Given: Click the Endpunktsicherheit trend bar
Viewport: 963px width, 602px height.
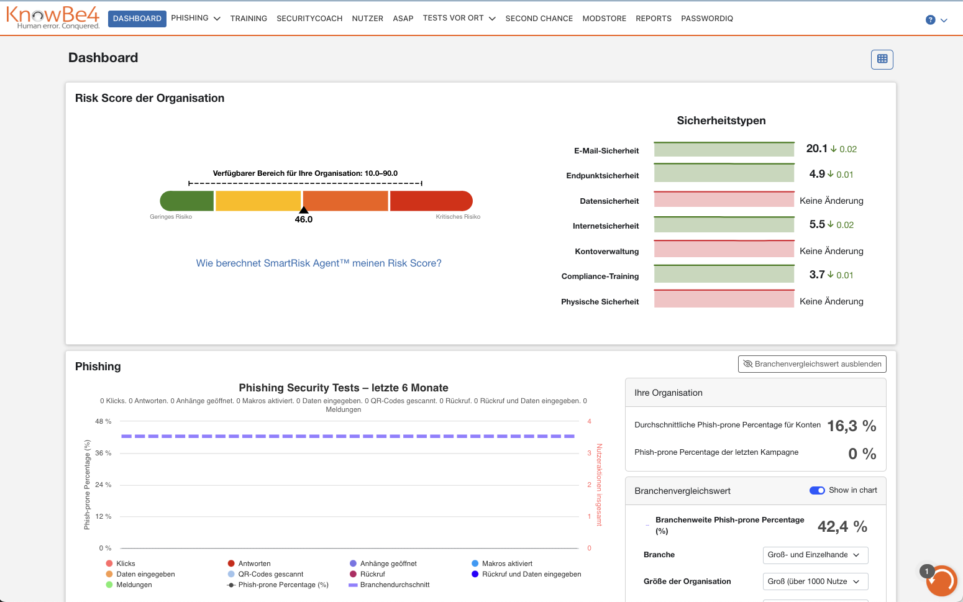Looking at the screenshot, I should click(x=724, y=173).
